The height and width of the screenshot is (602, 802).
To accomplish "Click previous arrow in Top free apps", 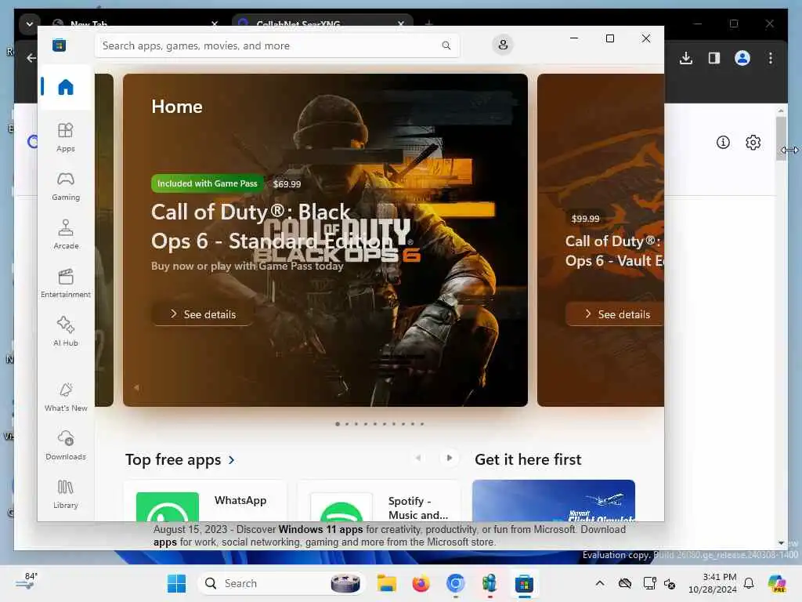I will pos(418,458).
